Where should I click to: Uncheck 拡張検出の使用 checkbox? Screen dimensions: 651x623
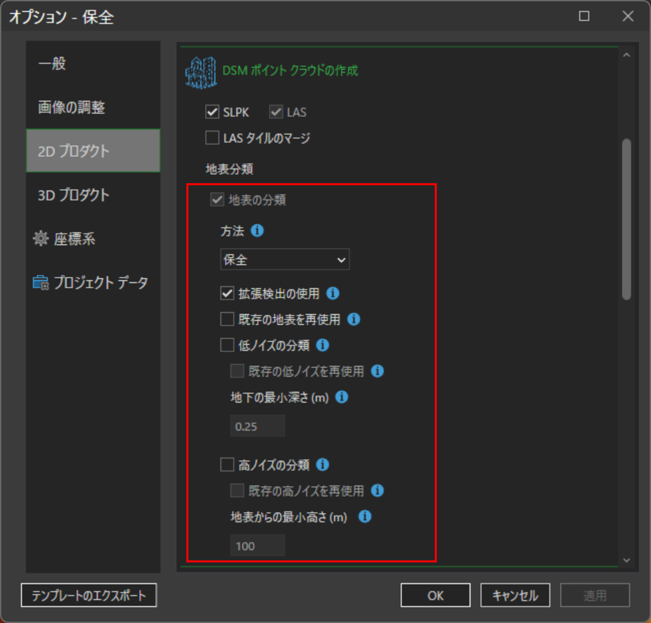coord(227,293)
